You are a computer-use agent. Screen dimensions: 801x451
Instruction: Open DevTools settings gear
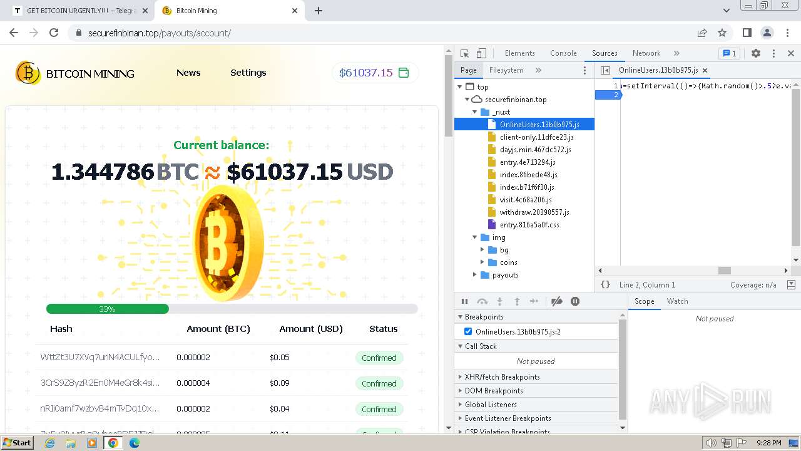tap(756, 53)
